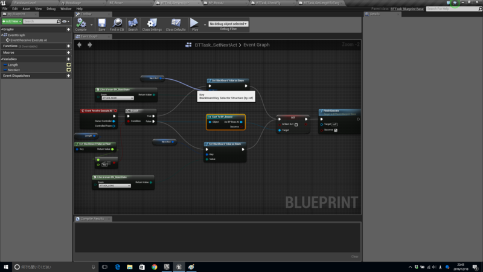
Task: Toggle Success checkbox on Finish Execute node
Action: [336, 130]
